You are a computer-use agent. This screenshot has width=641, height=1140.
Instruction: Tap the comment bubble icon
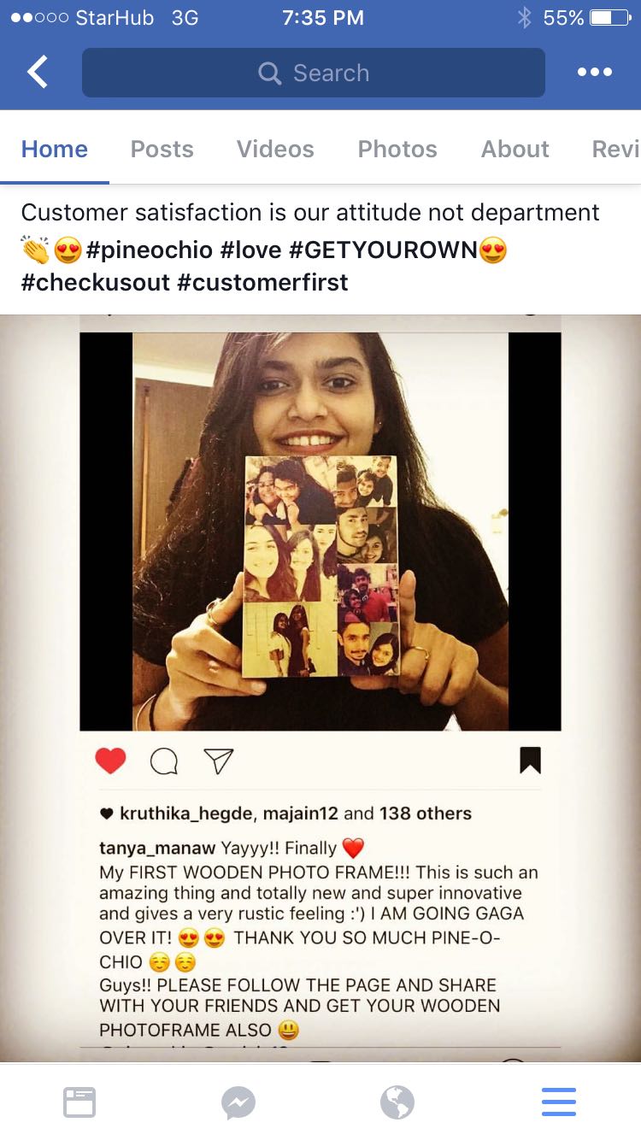(x=164, y=761)
